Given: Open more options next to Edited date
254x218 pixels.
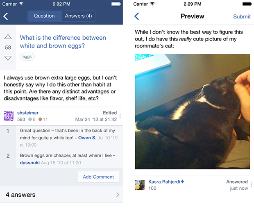Looking at the screenshot, I should click(120, 116).
